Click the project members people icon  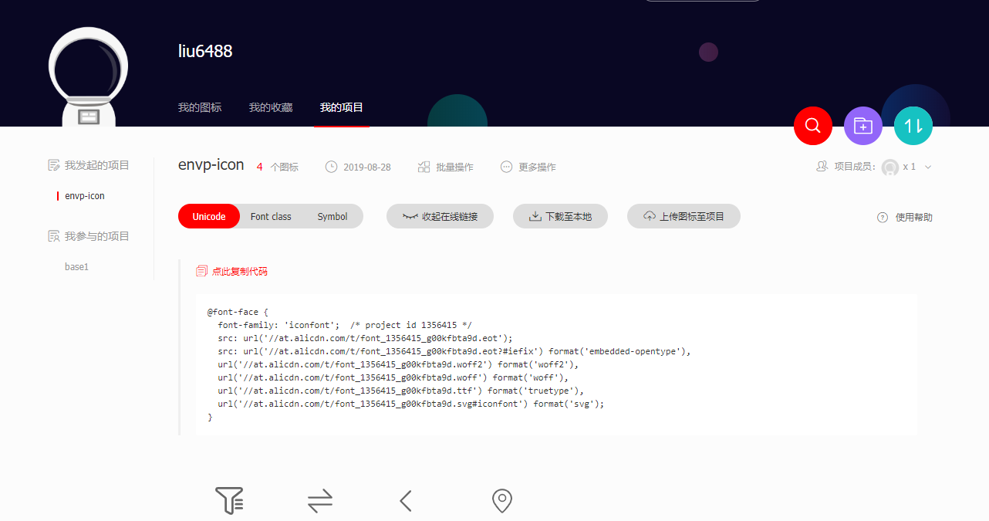(x=822, y=166)
